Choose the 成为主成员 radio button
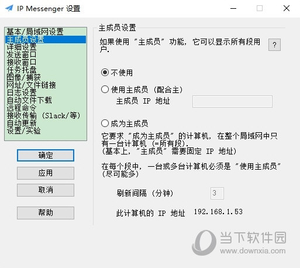 [105, 123]
